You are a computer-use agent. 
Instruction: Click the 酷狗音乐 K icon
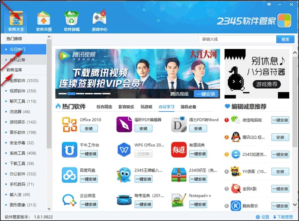[x=236, y=206]
